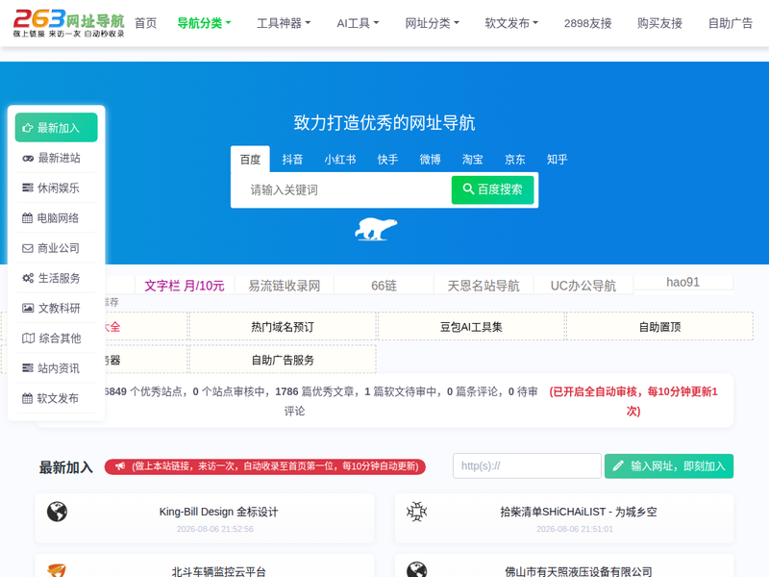The width and height of the screenshot is (769, 577).
Task: Click the megaphone icon in red notice banner
Action: click(120, 466)
